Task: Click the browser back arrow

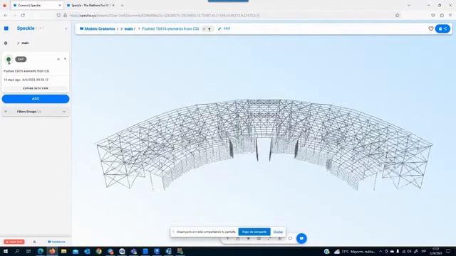Action: coord(6,15)
